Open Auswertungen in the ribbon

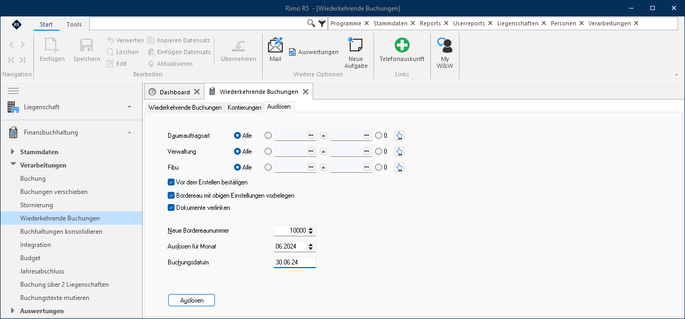(314, 52)
